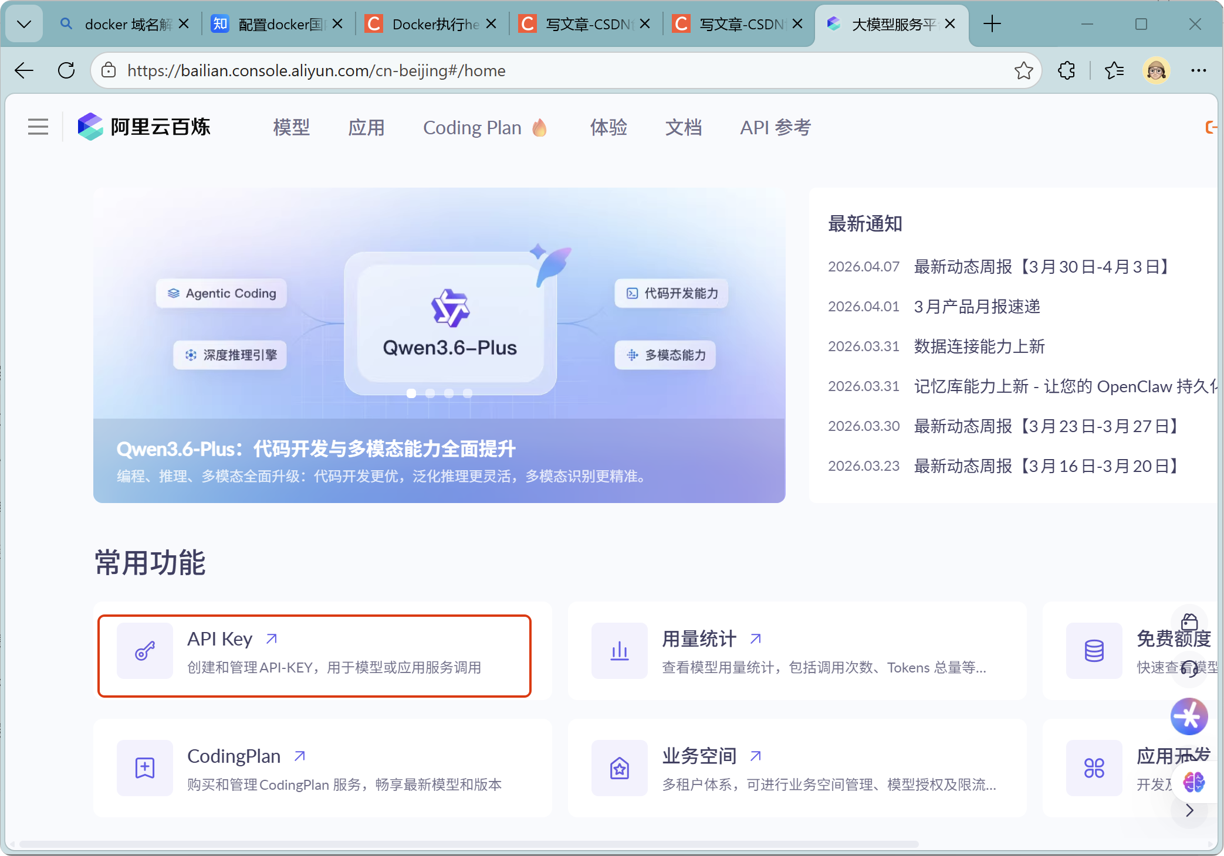Image resolution: width=1224 pixels, height=856 pixels.
Task: Select second banner carousel dot
Action: point(430,393)
